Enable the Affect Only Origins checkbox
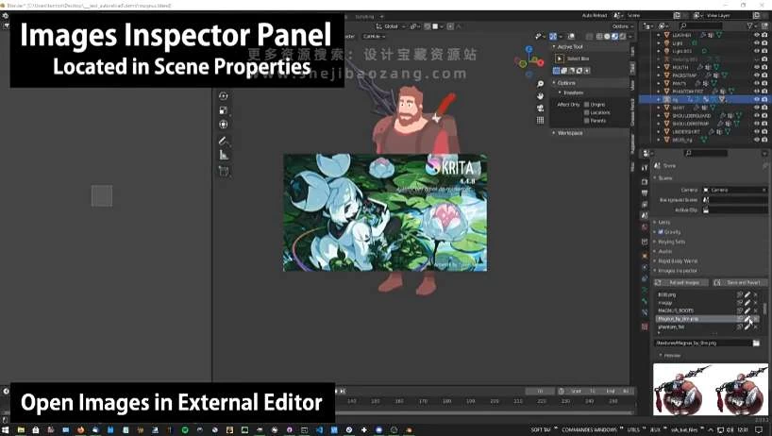The image size is (772, 436). tap(587, 104)
